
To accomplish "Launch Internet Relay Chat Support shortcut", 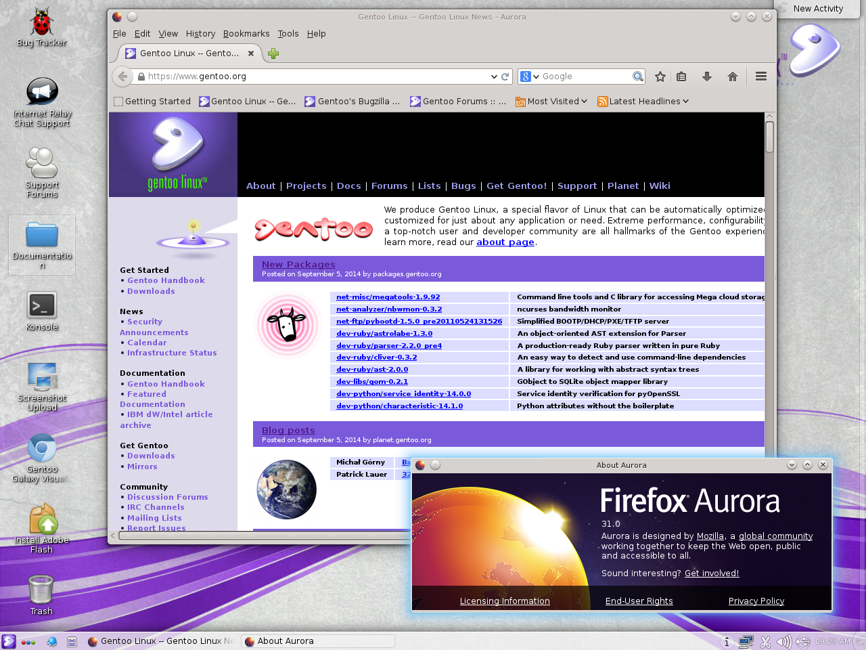I will (42, 102).
